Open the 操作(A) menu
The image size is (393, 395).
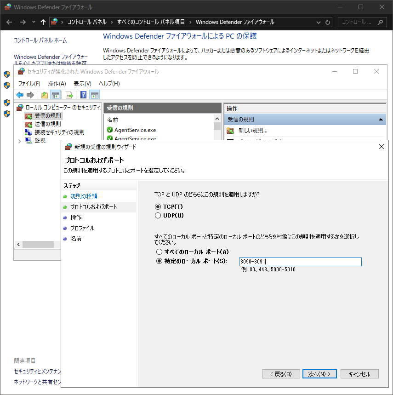(x=57, y=83)
